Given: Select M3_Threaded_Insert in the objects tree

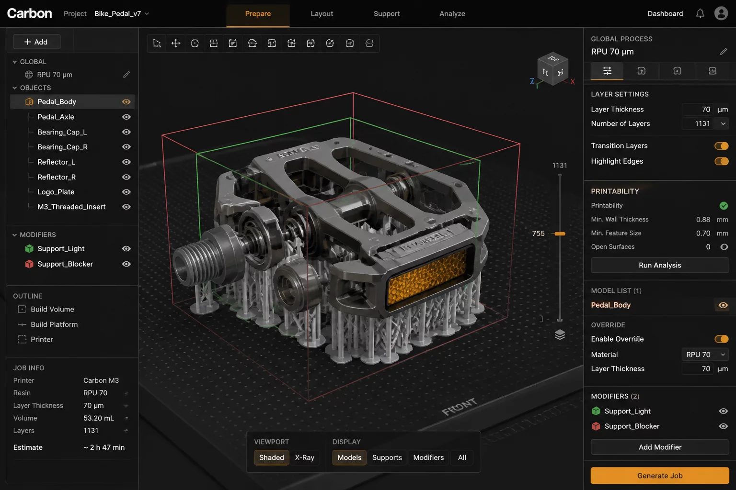Looking at the screenshot, I should click(71, 207).
